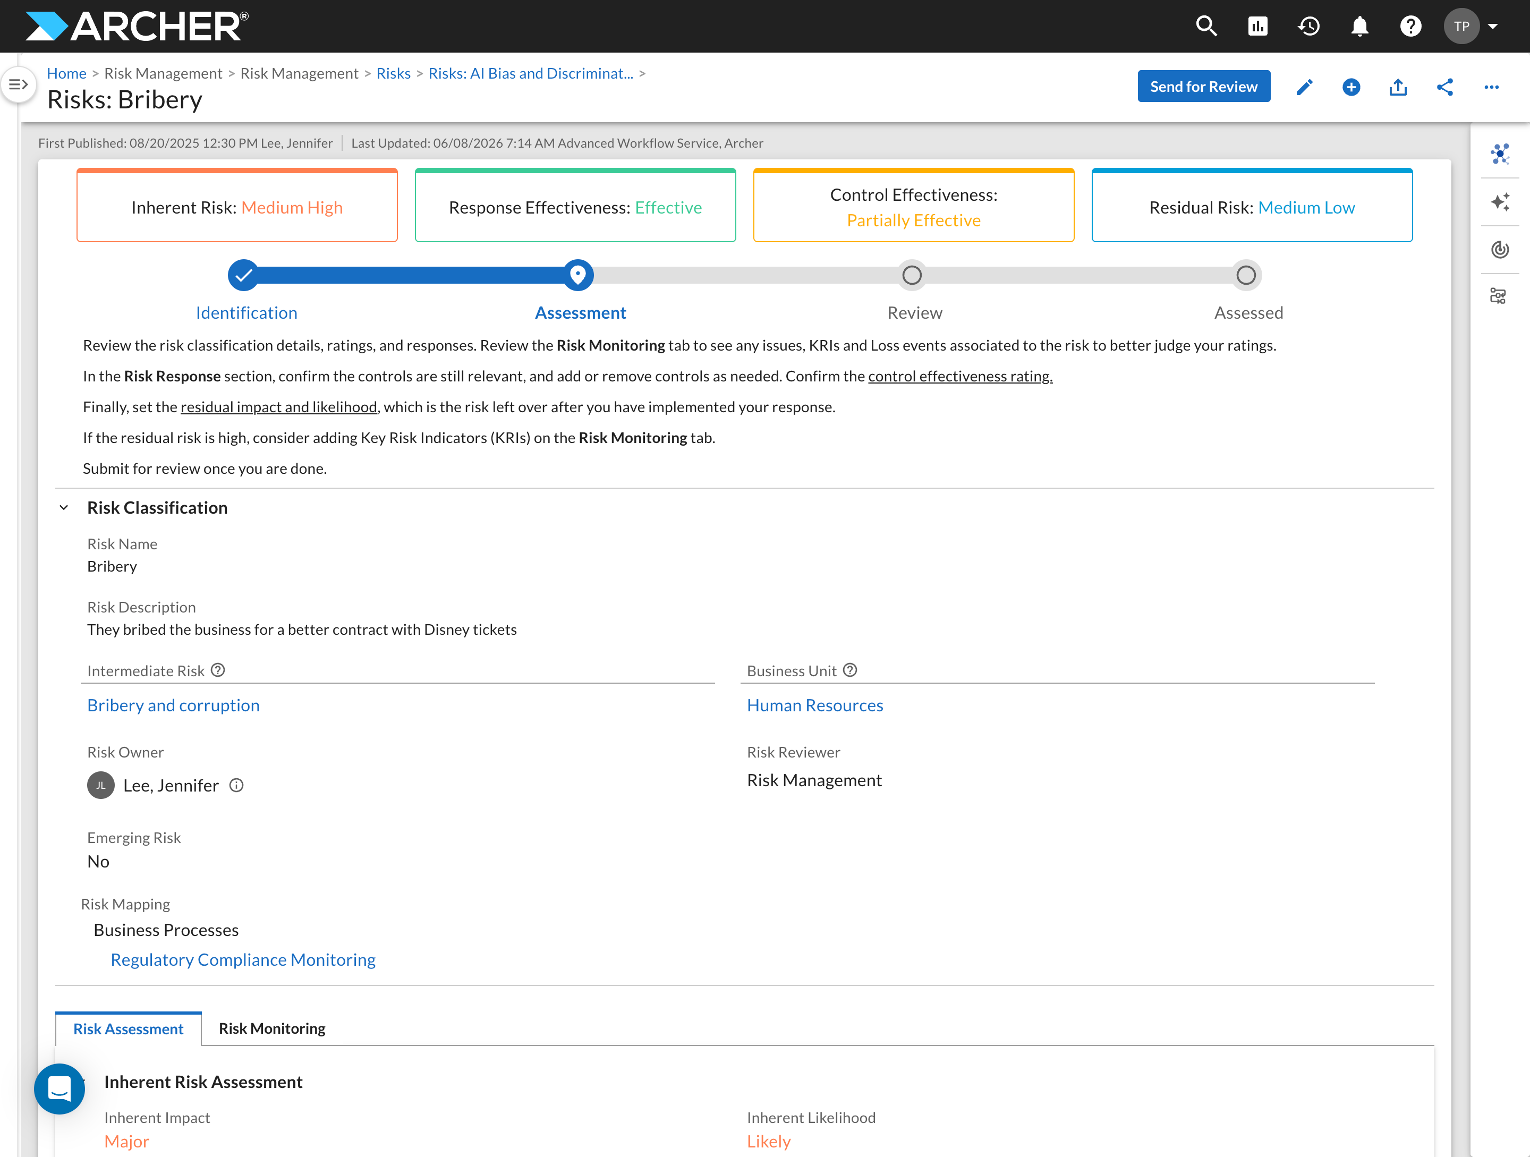Switch to the Risk Monitoring tab
This screenshot has width=1530, height=1157.
click(272, 1028)
